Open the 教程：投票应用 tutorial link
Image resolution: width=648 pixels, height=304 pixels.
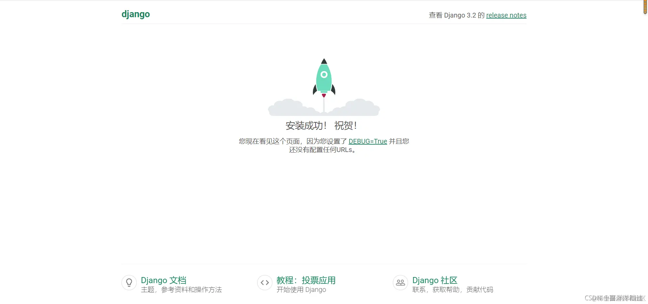(306, 280)
